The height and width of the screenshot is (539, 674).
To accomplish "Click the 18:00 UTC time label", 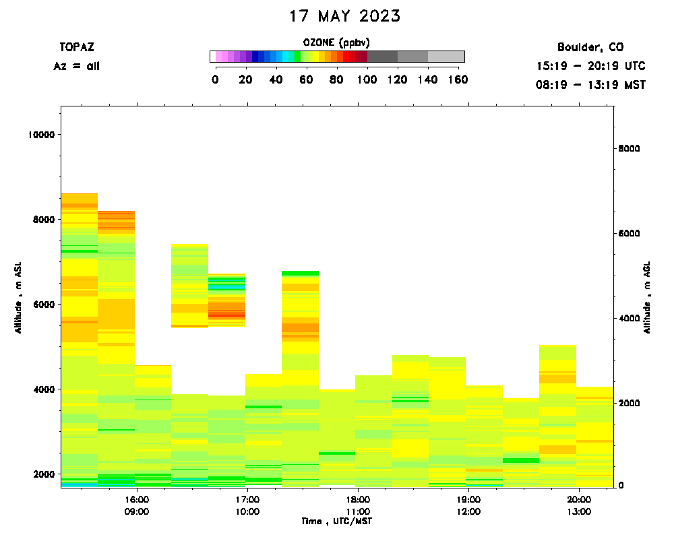I will click(x=358, y=500).
